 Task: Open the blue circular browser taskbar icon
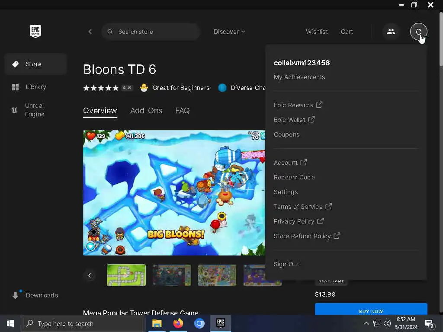(199, 323)
